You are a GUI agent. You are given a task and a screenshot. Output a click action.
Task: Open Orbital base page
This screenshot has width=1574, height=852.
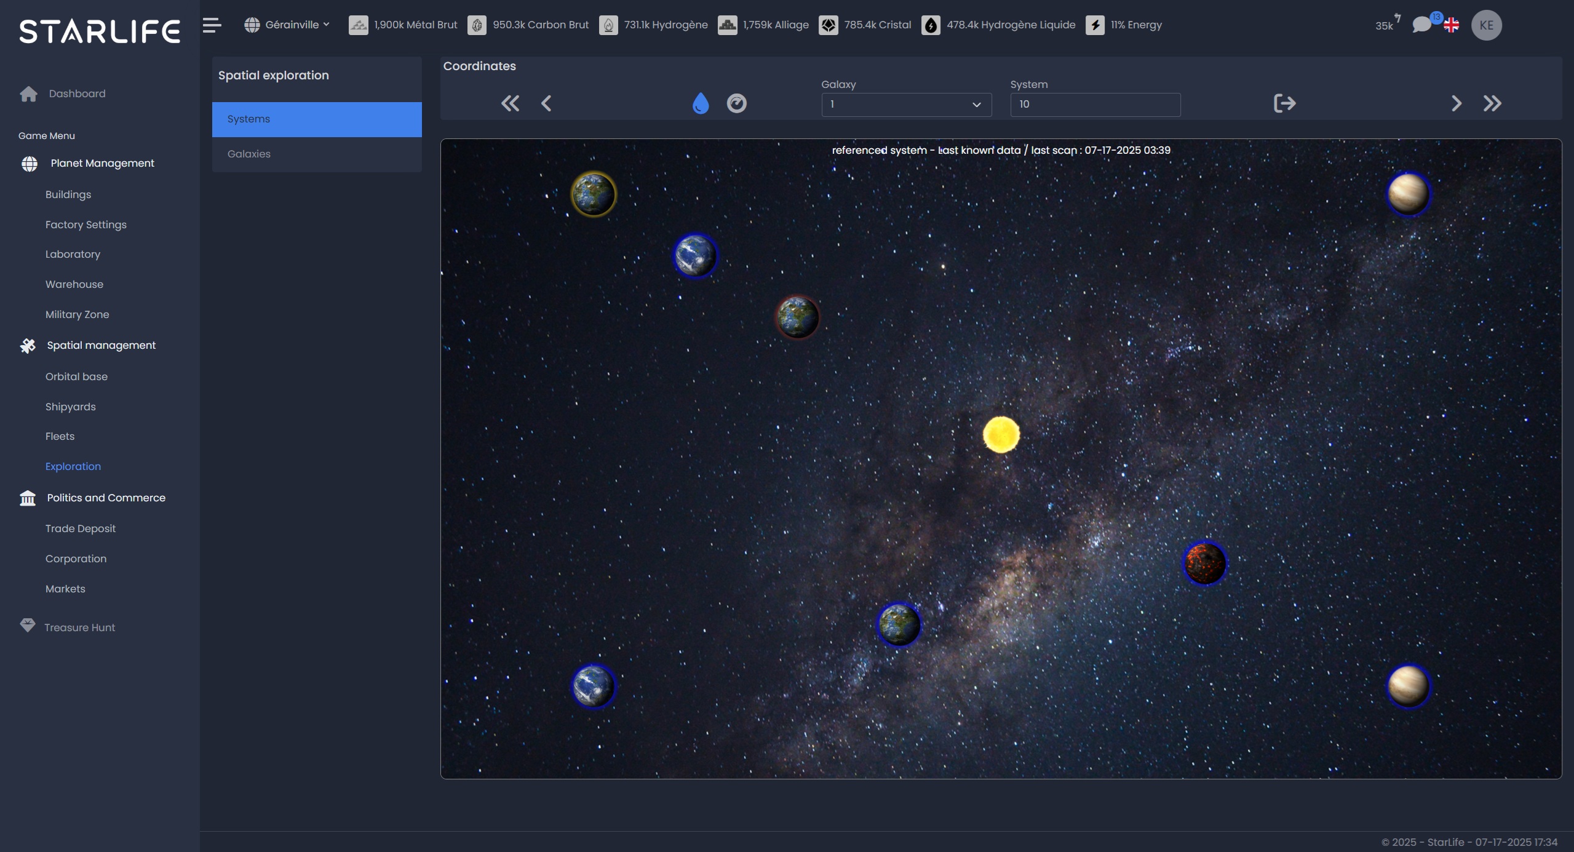(x=76, y=376)
